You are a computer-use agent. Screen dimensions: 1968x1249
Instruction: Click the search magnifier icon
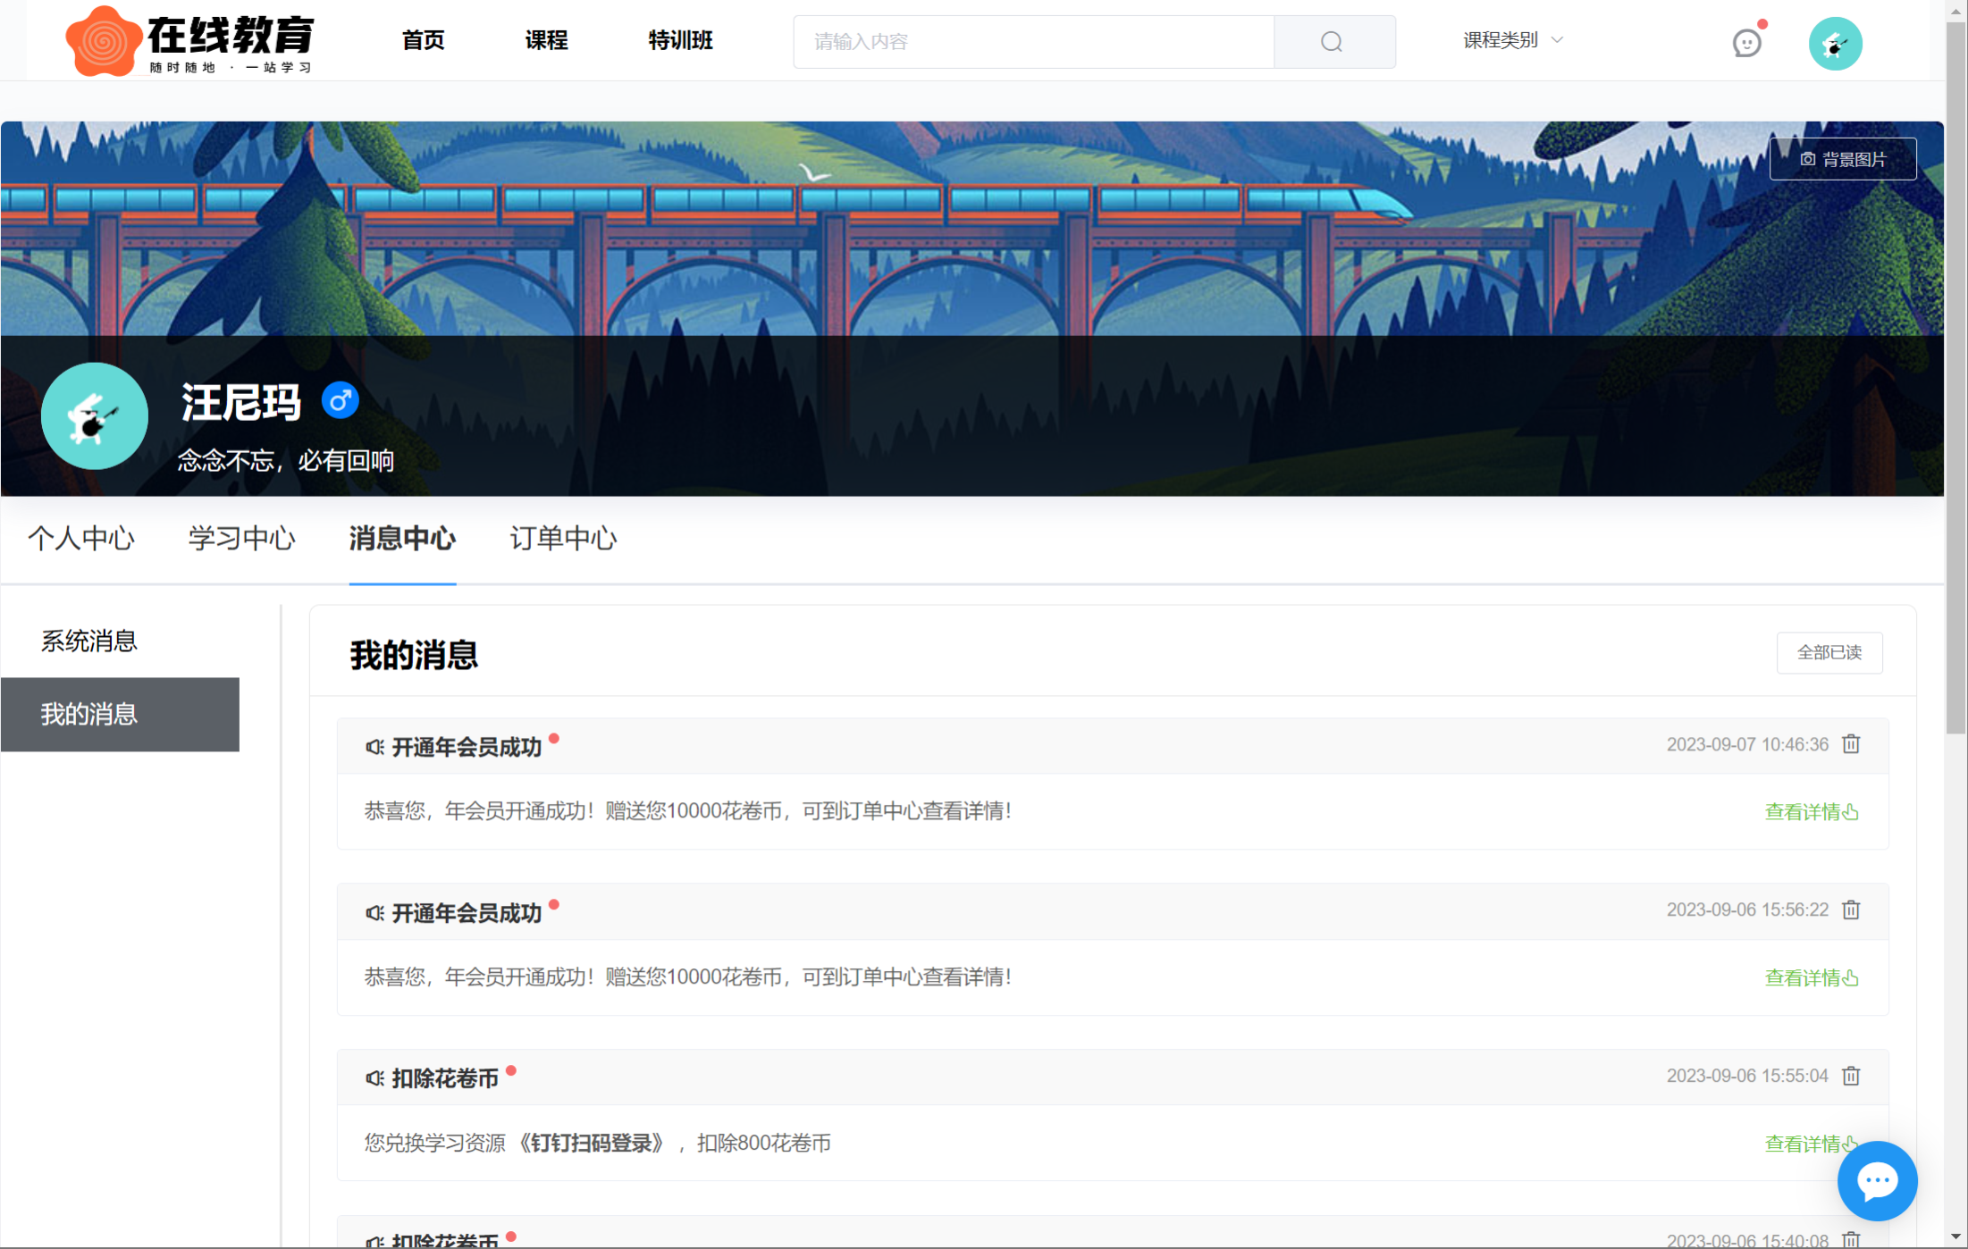(x=1332, y=42)
